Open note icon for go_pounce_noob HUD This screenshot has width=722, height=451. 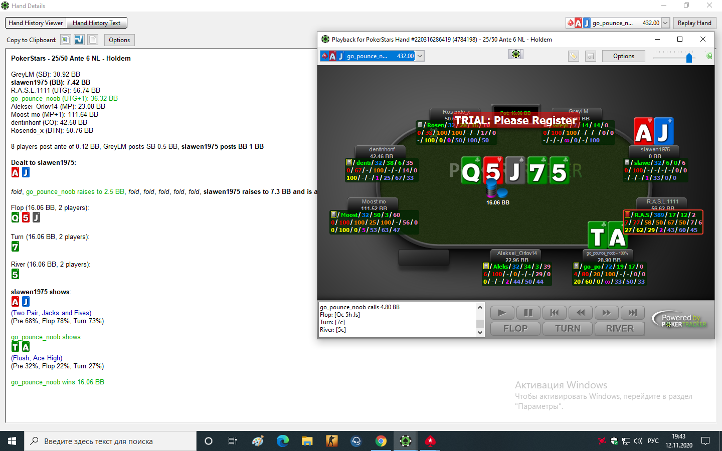[576, 266]
